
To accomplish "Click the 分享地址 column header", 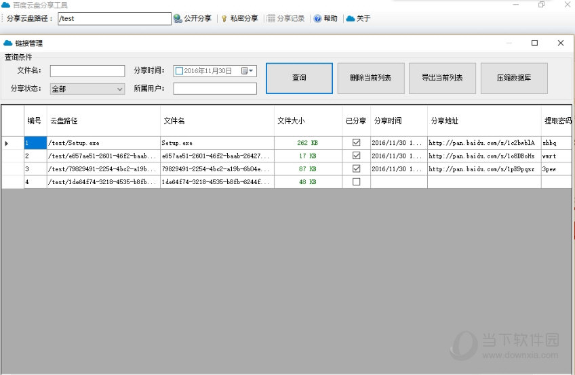I will point(484,121).
